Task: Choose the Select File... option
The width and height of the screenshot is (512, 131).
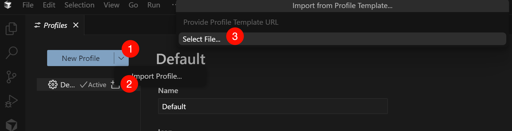Action: click(342, 39)
